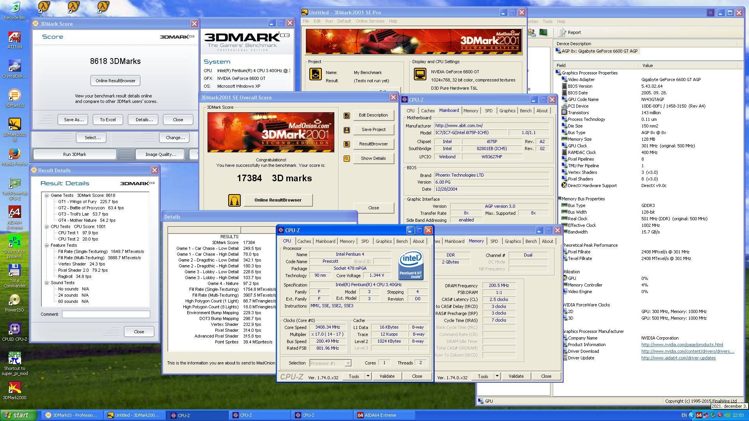
Task: Switch to Caches tab in CPU-Z CPU window
Action: (x=304, y=241)
